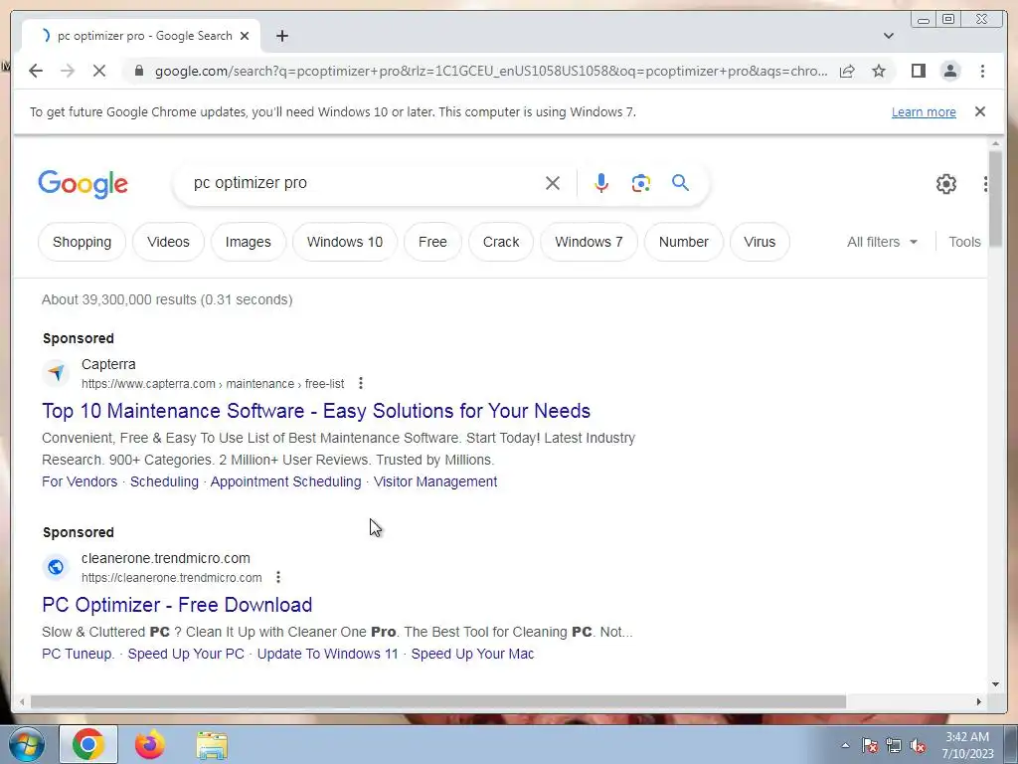Dismiss the Windows 7 update notice
Screen dimensions: 1018x764
(980, 111)
